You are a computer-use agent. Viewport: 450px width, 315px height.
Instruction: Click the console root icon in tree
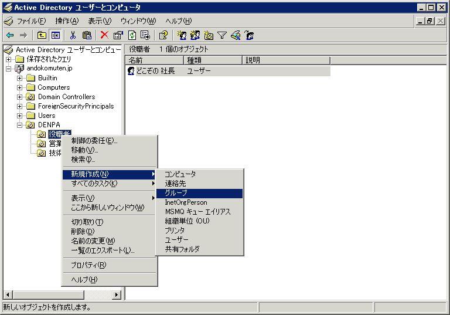[9, 50]
